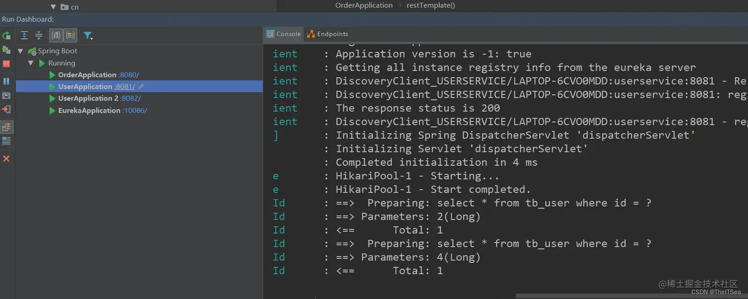Toggle the tree view layout icon
The image size is (748, 299).
6,127
